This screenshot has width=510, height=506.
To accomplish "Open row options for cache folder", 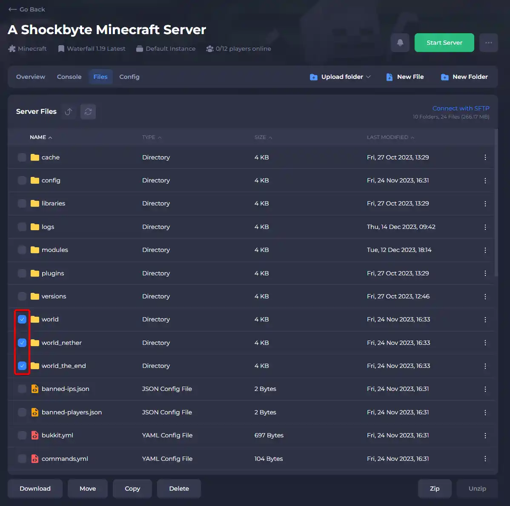I will (x=485, y=157).
